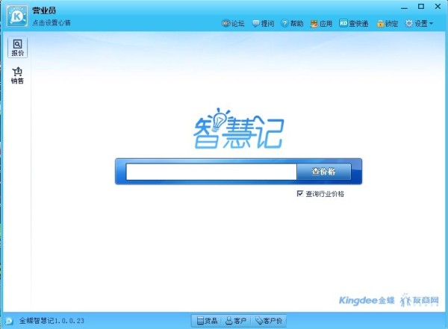The image size is (448, 329).
Task: Maximize the application window
Action: click(x=421, y=6)
